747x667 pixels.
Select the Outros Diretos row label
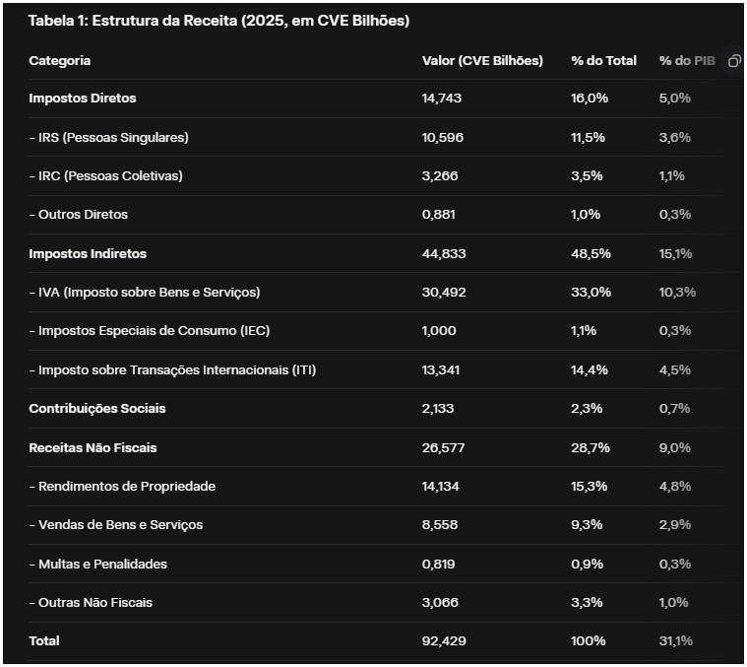(79, 215)
